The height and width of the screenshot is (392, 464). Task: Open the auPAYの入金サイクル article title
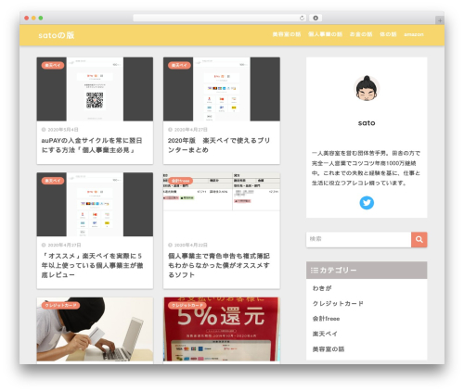point(92,145)
